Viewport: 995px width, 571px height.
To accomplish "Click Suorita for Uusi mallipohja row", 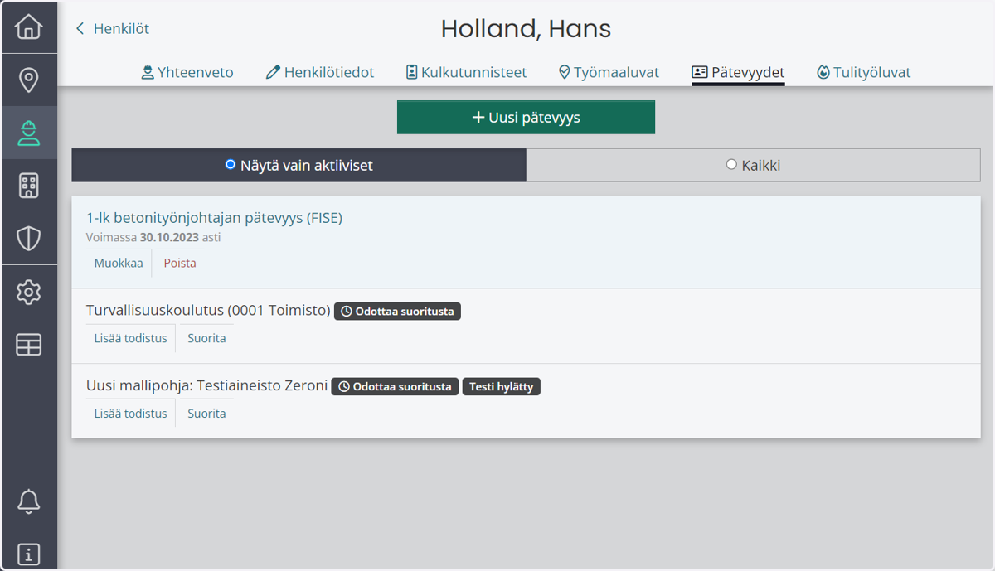I will 206,413.
